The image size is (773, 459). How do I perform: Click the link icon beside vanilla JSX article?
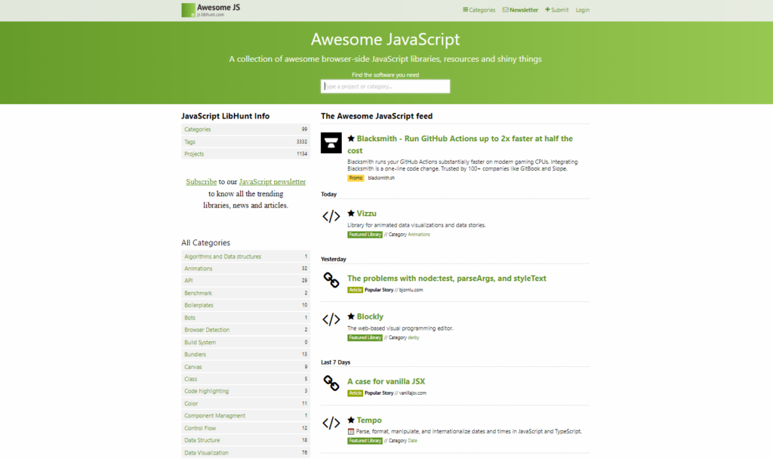tap(331, 383)
